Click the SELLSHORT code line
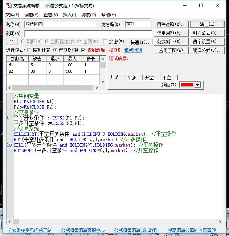 [x=95, y=134]
